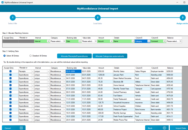Screen dimensions: 188x130
Task: Click step 3 Assign entries circle
Action: tap(183, 18)
